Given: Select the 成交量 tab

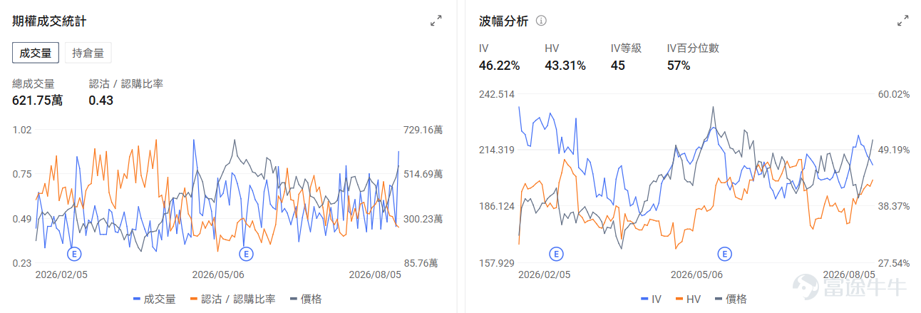Looking at the screenshot, I should click(36, 53).
